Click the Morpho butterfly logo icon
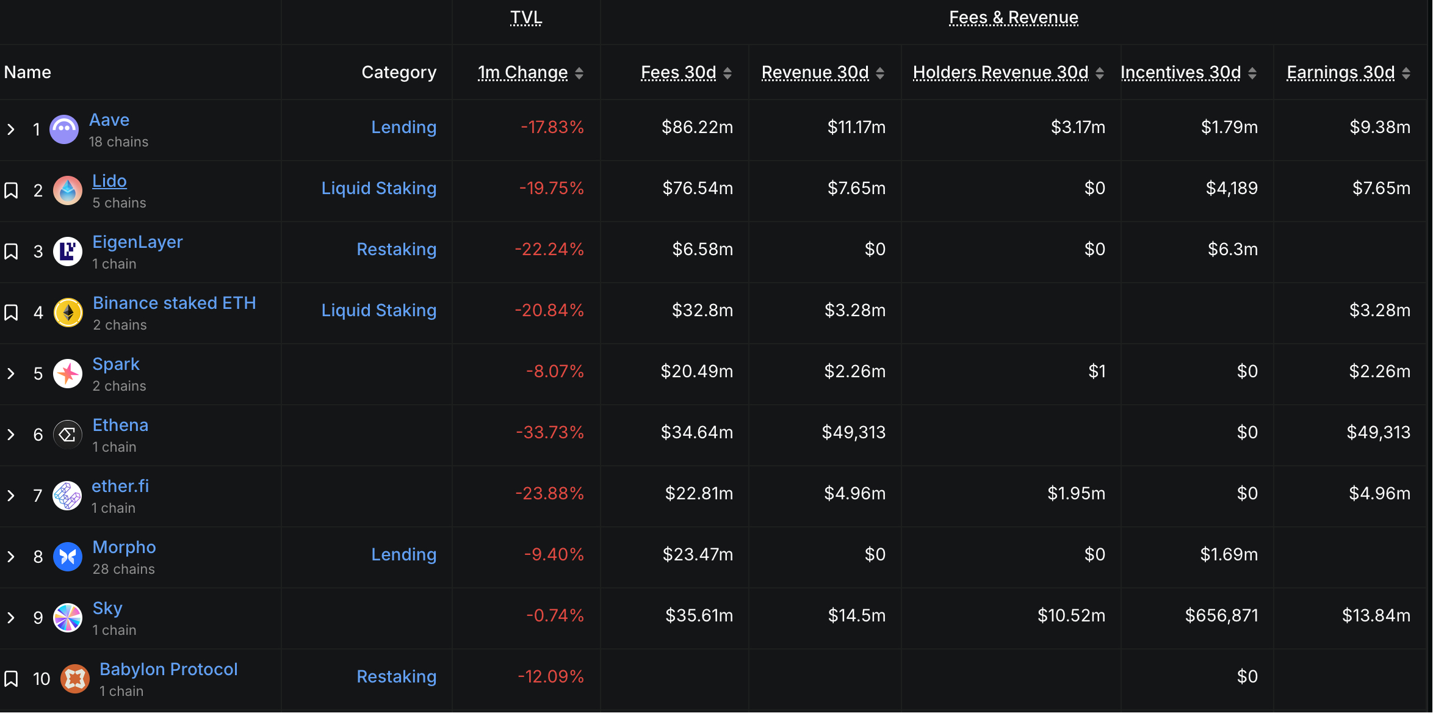The width and height of the screenshot is (1433, 713). click(x=68, y=557)
